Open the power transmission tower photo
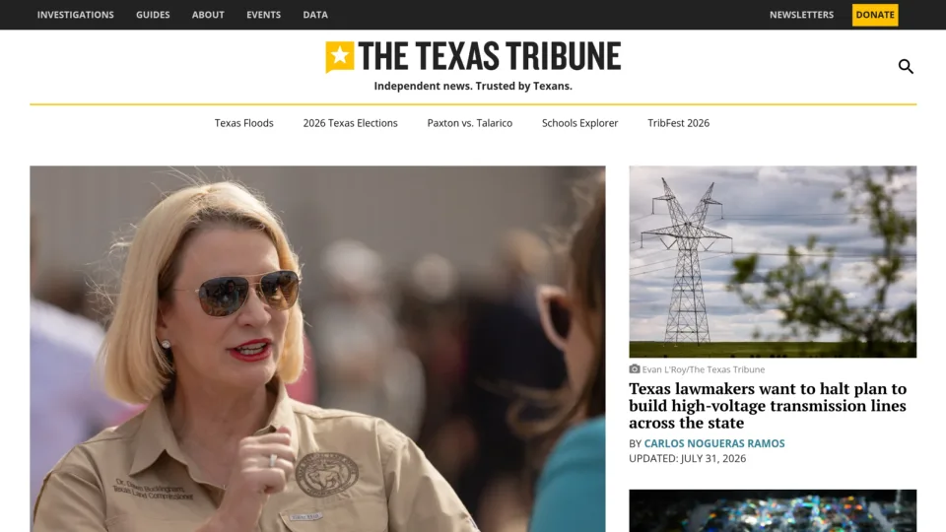Screen dimensions: 946x532 coord(773,262)
